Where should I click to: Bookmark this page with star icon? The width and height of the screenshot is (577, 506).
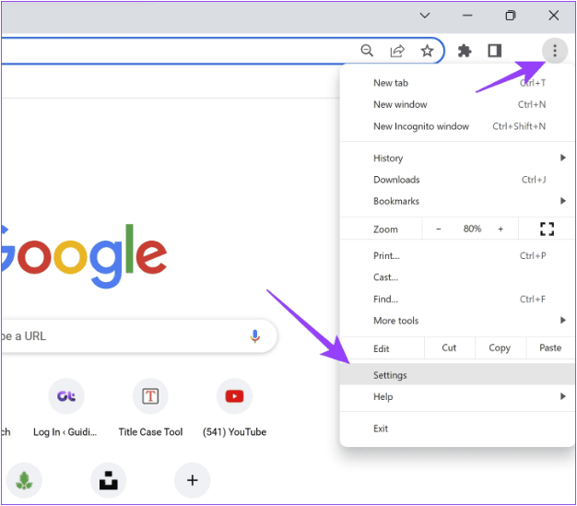[x=427, y=51]
